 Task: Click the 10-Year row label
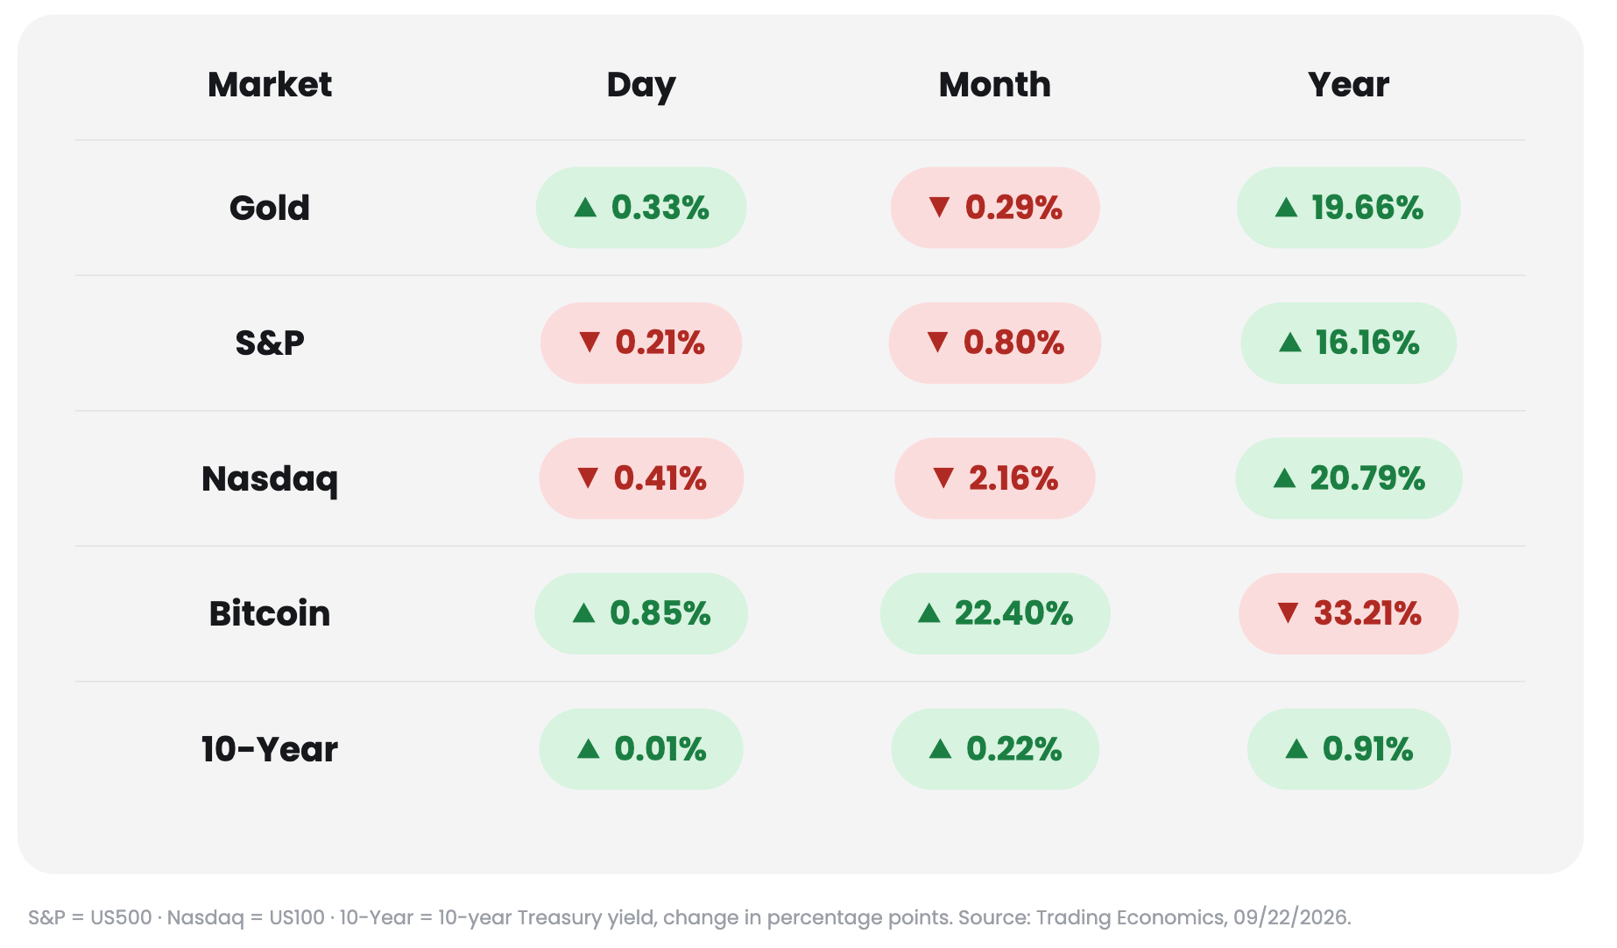(270, 749)
